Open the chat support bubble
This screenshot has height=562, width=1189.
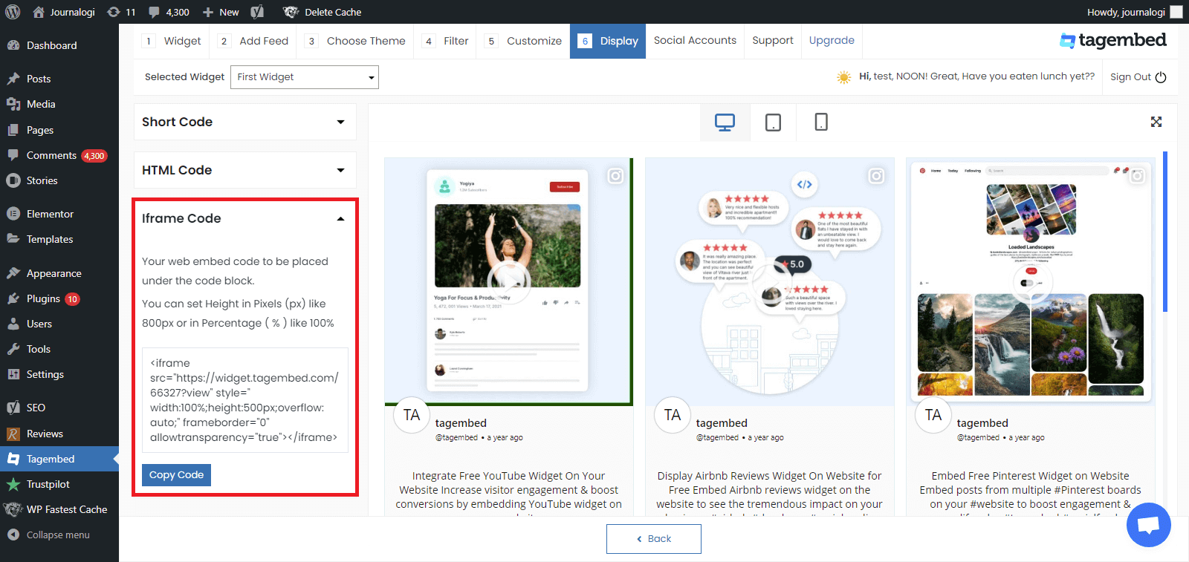[x=1148, y=525]
